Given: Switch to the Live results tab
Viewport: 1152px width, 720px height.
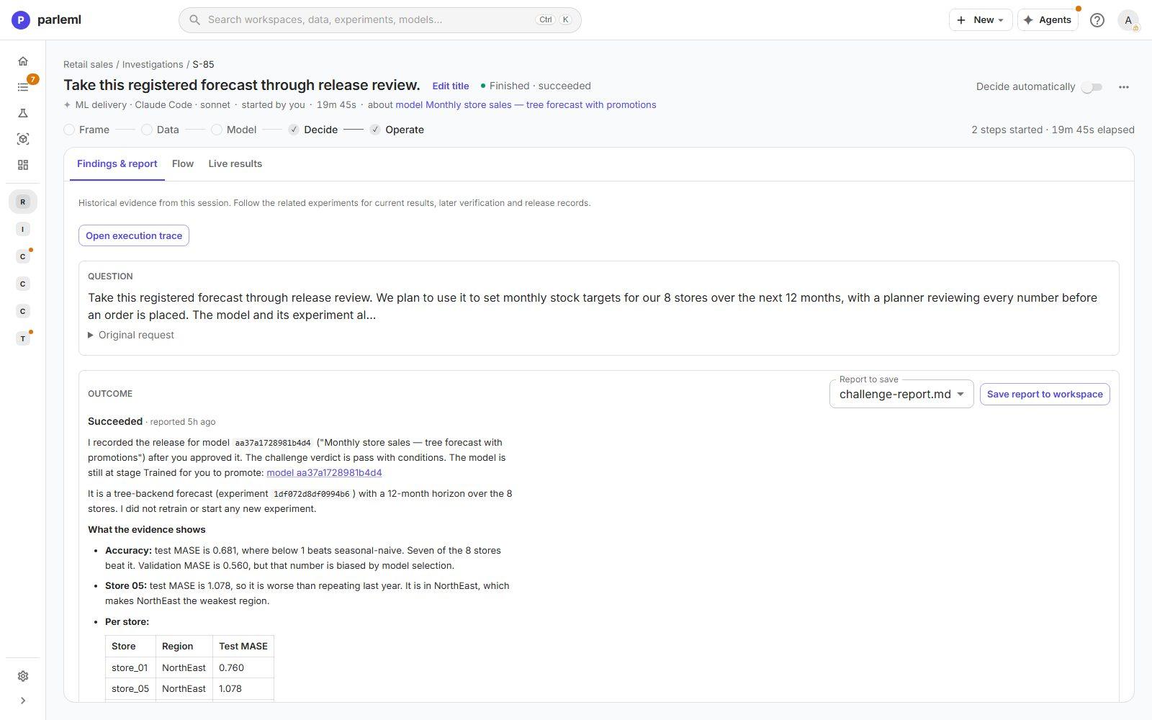Looking at the screenshot, I should 235,163.
